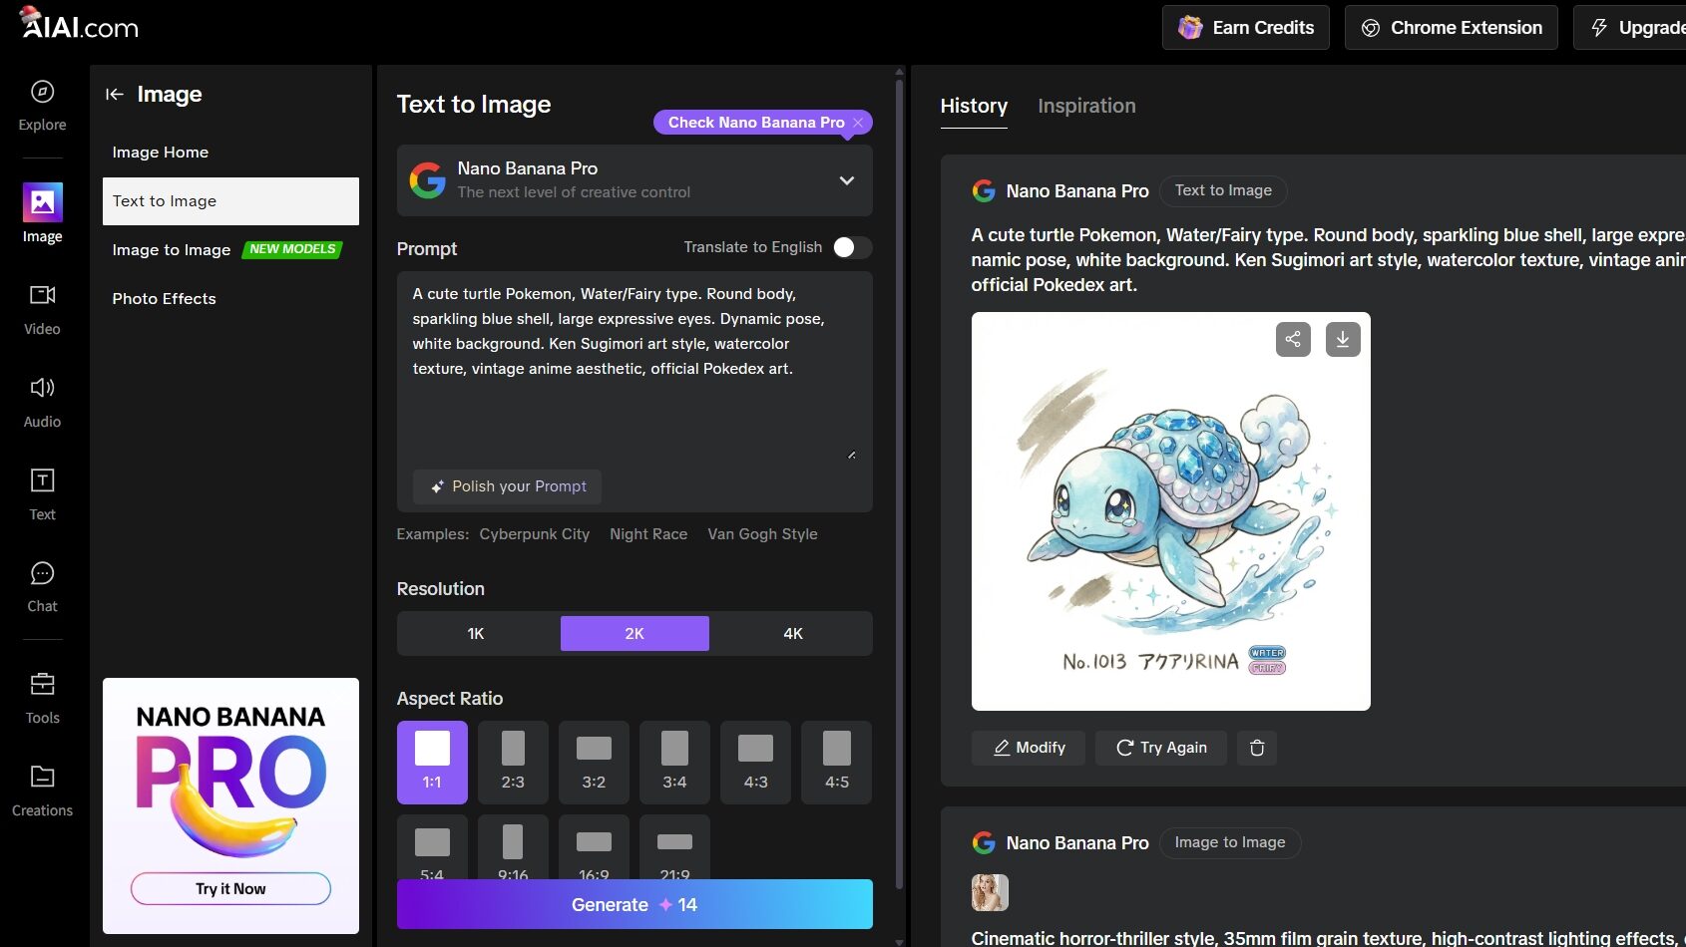Image resolution: width=1686 pixels, height=947 pixels.
Task: Open the Creations folder icon
Action: [x=42, y=777]
